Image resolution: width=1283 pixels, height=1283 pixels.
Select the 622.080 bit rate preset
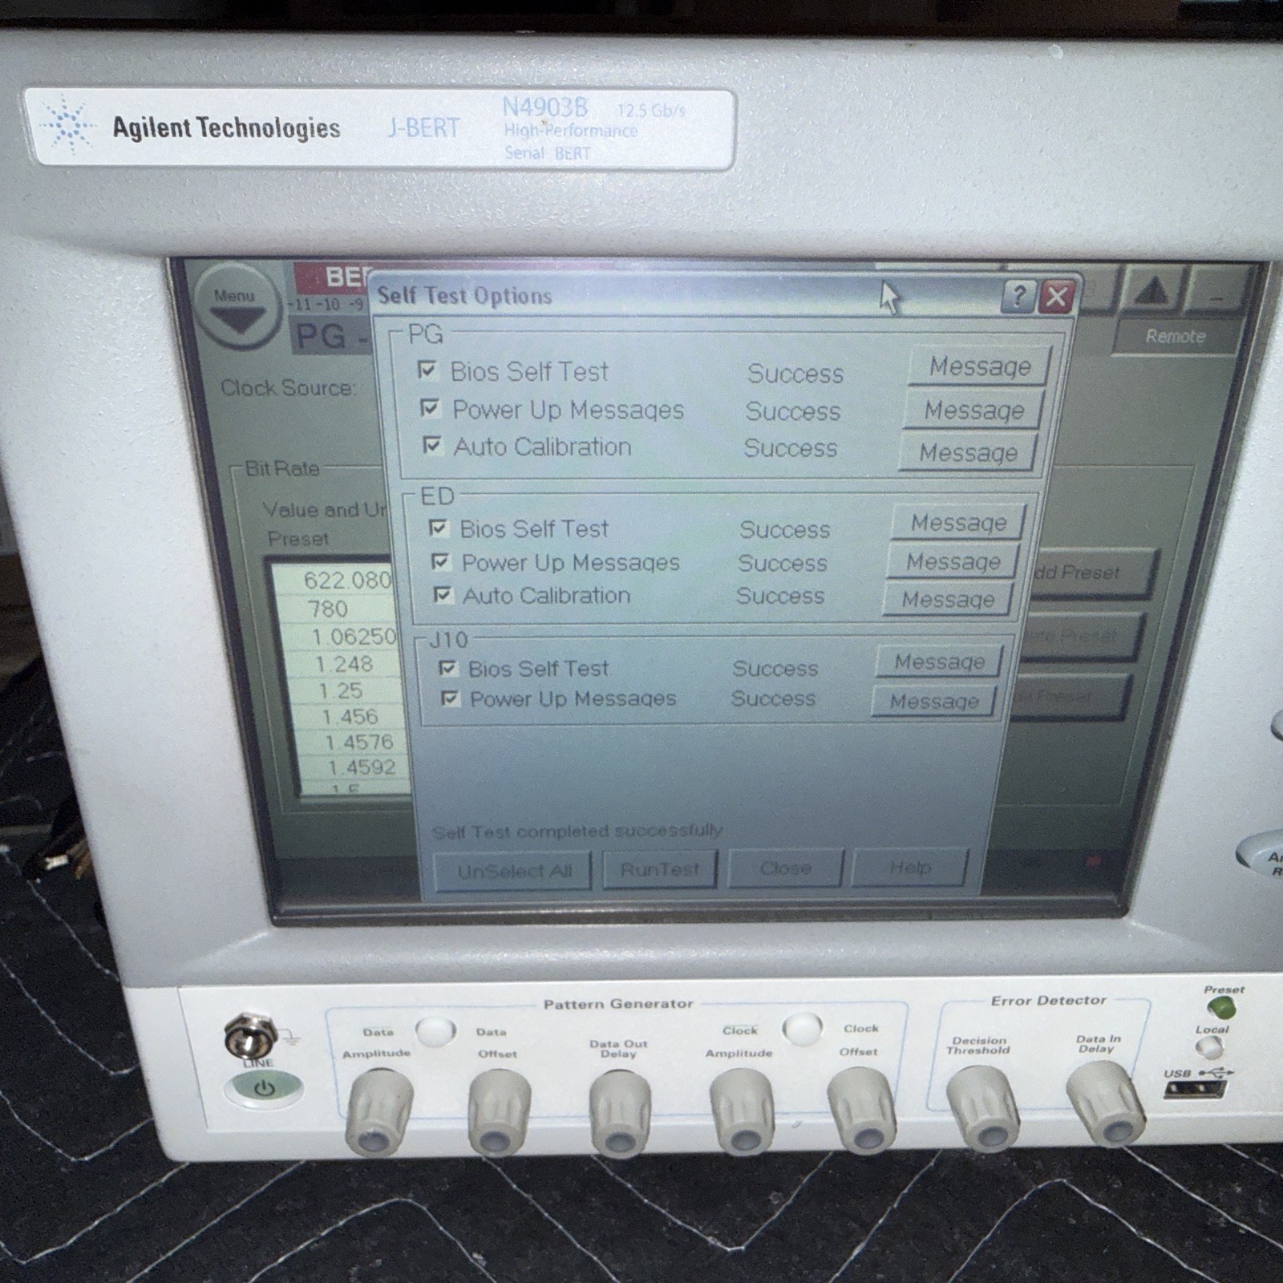[x=347, y=581]
